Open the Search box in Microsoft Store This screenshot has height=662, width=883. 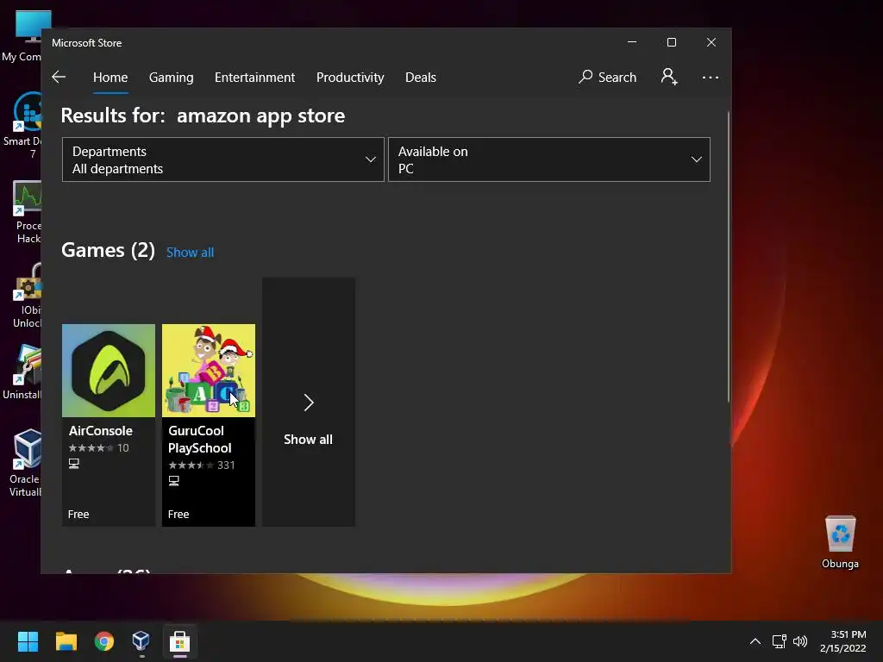point(607,77)
